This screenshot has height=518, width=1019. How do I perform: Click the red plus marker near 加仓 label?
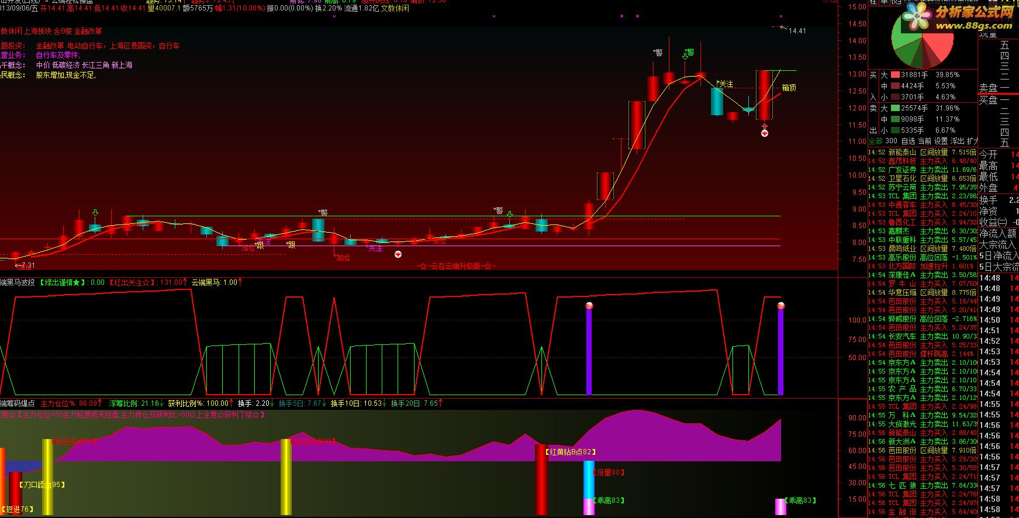point(398,254)
